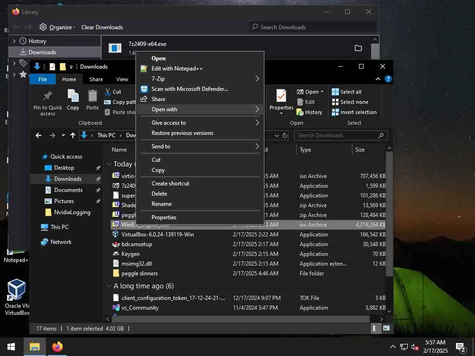Viewport: 475px width, 356px height.
Task: Switch to the Share ribbon tab
Action: pyautogui.click(x=96, y=79)
